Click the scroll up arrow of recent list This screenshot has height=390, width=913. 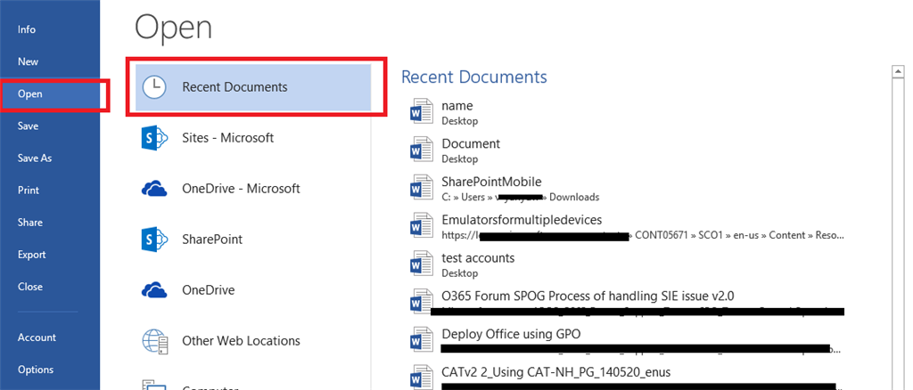tap(897, 71)
